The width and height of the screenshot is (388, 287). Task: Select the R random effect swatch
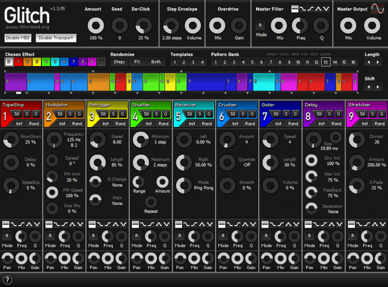click(9, 62)
